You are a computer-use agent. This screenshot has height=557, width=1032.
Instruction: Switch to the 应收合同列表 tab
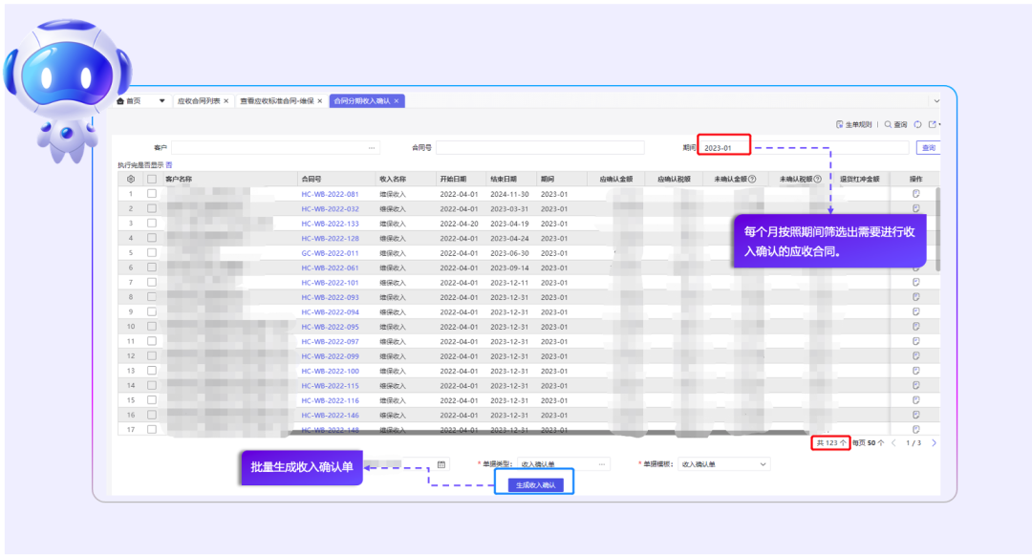pos(198,100)
